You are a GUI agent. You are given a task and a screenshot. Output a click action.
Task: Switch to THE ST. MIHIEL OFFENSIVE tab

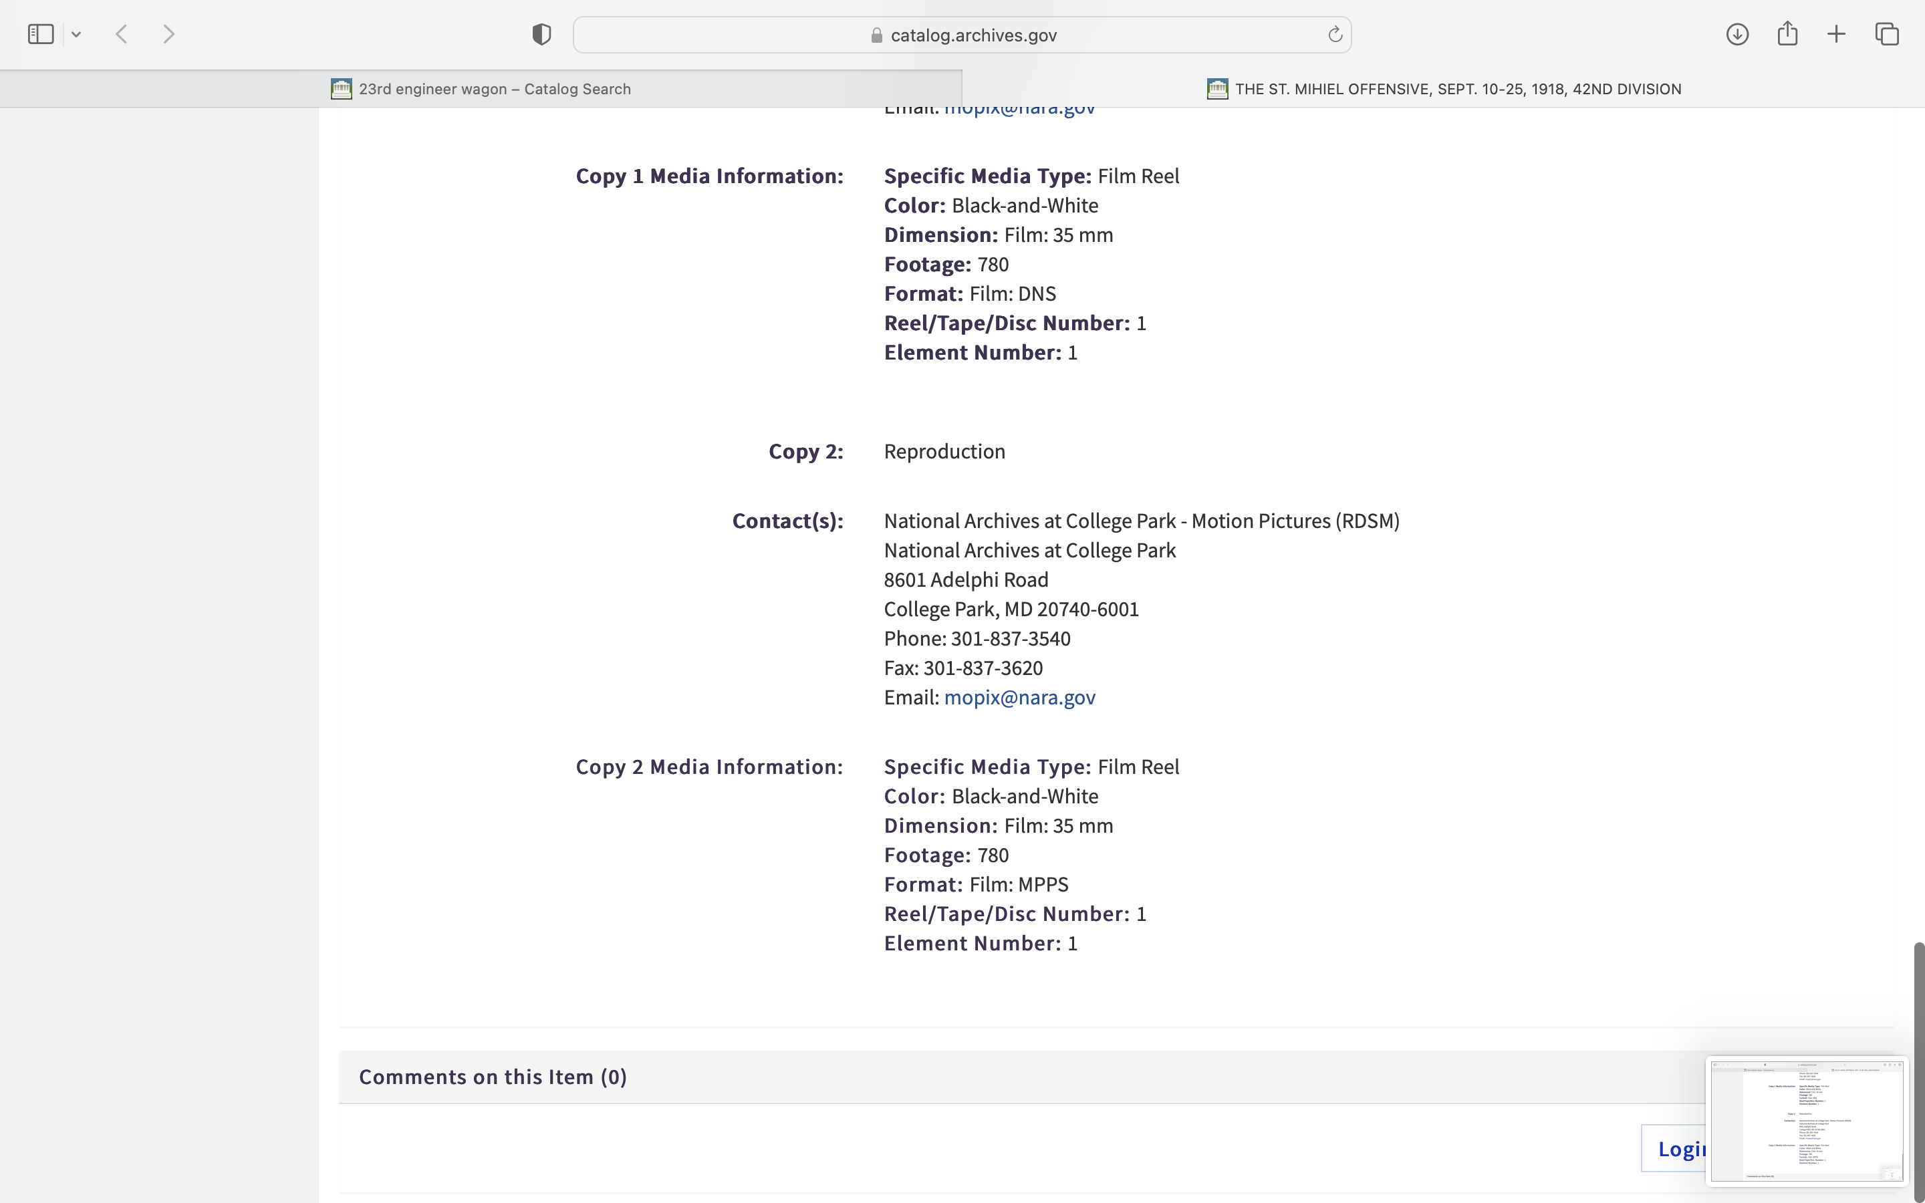click(x=1443, y=89)
